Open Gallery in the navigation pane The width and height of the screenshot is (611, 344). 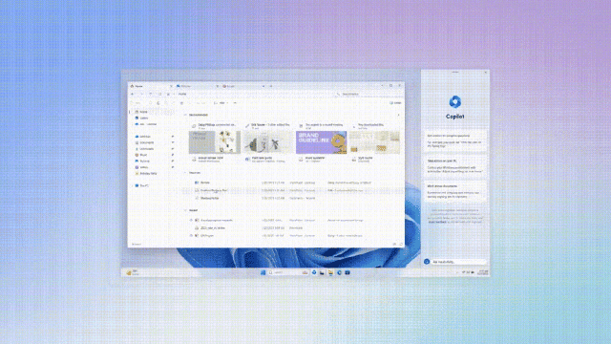click(x=142, y=118)
